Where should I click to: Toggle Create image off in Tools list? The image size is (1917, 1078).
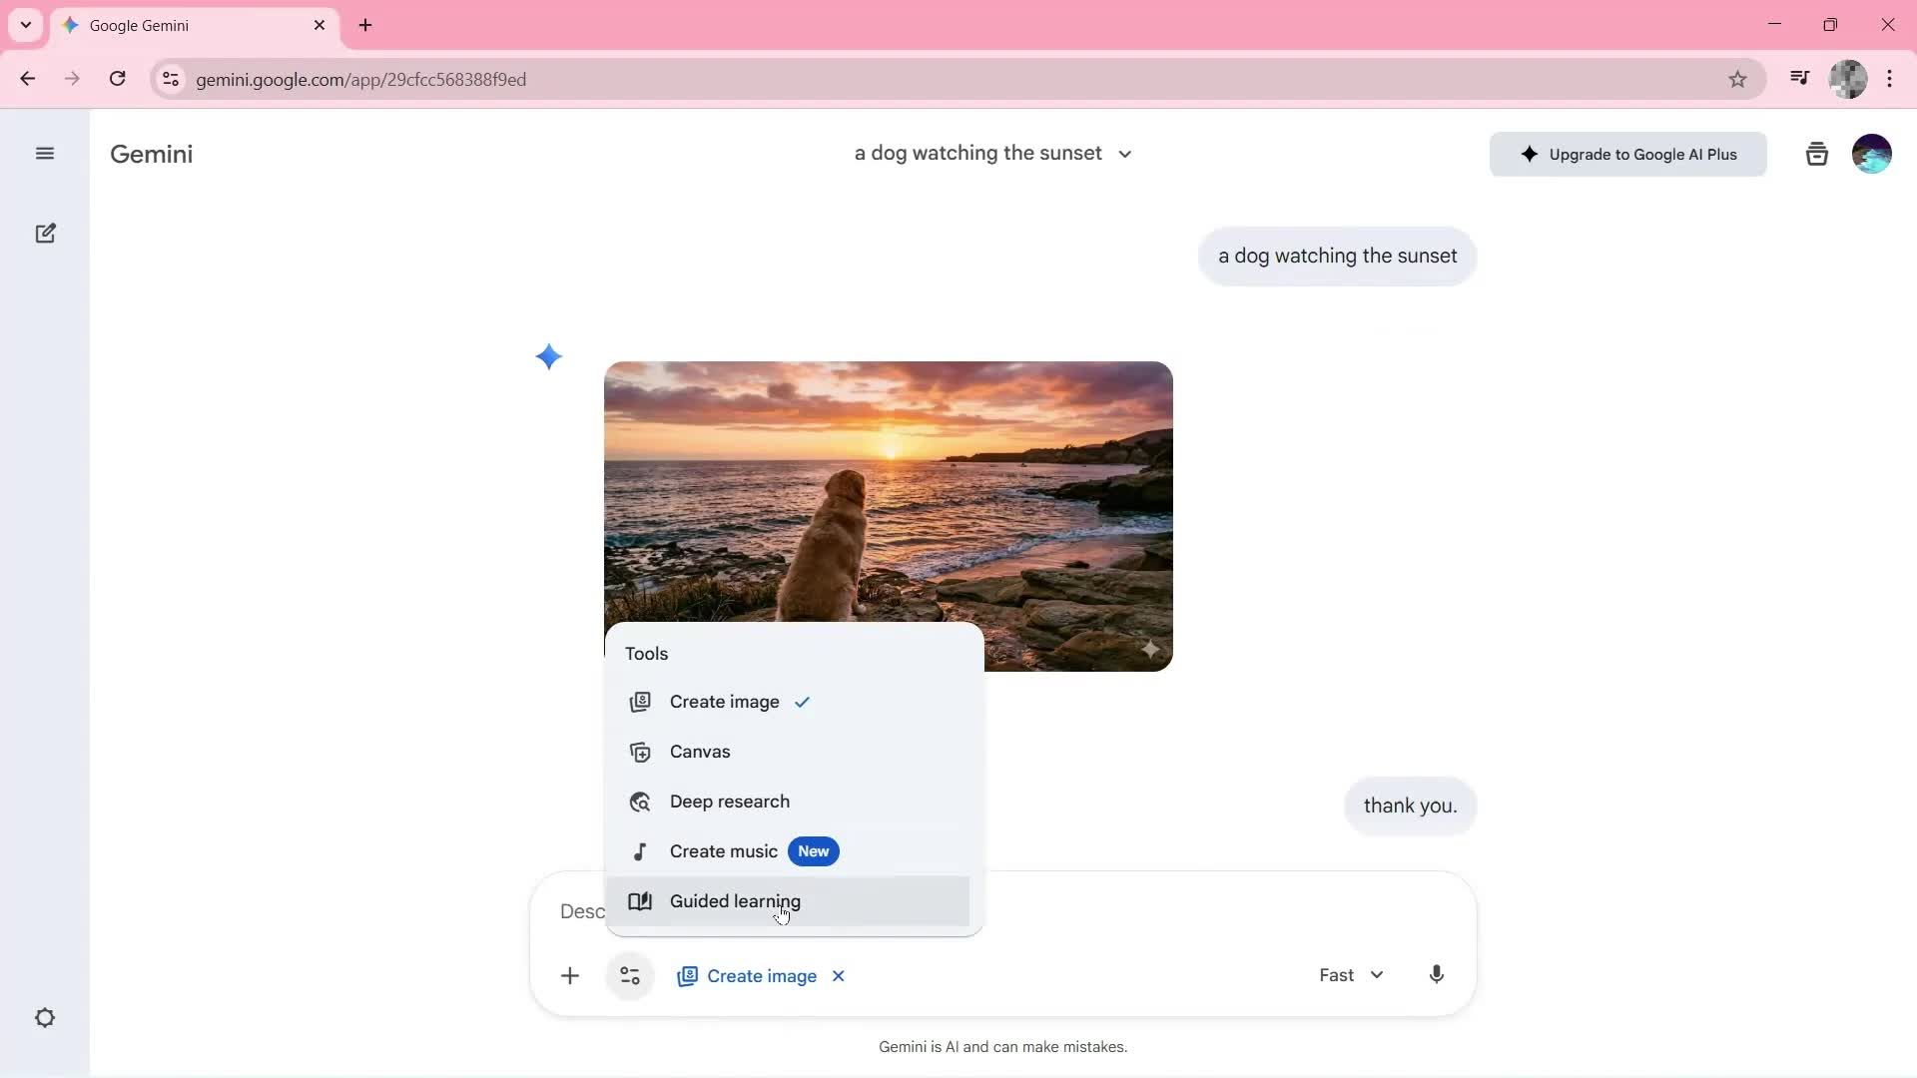pyautogui.click(x=722, y=701)
